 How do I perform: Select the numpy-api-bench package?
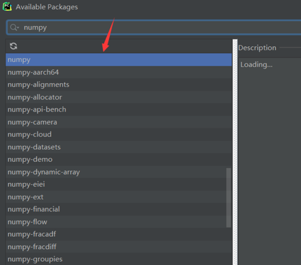[119, 110]
